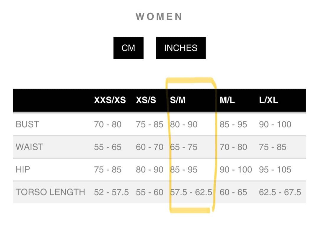This screenshot has width=319, height=228.
Task: Select the XXS/XS column header
Action: point(110,100)
